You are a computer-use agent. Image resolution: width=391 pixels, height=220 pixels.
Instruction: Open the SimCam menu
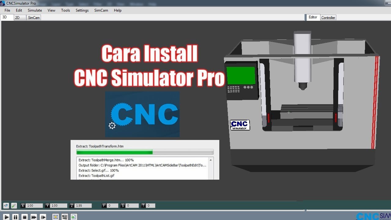pos(101,10)
